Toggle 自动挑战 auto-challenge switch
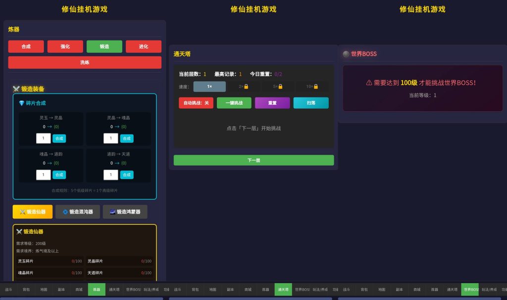This screenshot has height=300, width=507. (196, 103)
